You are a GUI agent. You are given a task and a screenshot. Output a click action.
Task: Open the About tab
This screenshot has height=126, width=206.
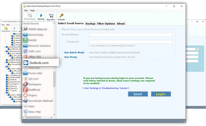coord(121,24)
